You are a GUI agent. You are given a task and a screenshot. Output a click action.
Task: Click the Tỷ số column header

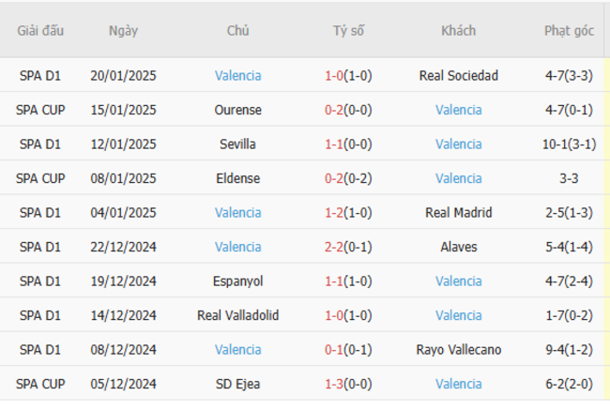[348, 30]
